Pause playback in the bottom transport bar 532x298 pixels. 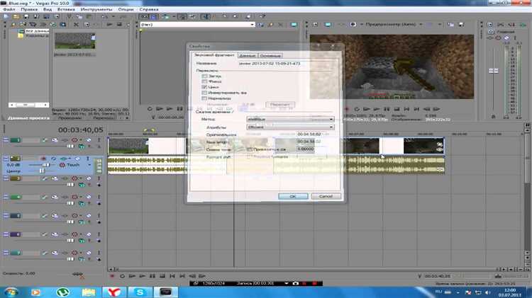[x=153, y=276]
